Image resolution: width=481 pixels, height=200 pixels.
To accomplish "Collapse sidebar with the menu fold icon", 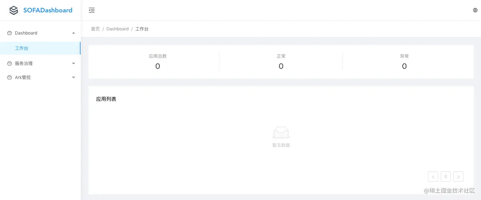I will (x=92, y=10).
